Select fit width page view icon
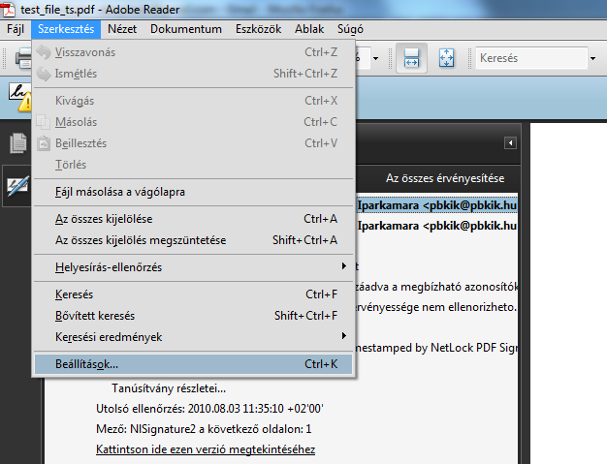Image resolution: width=607 pixels, height=464 pixels. pyautogui.click(x=411, y=58)
